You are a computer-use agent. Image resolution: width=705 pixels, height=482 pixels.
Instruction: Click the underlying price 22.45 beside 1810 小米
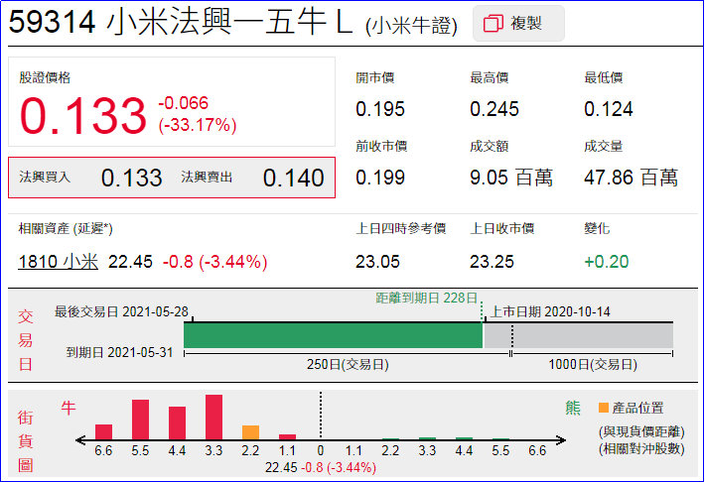130,262
